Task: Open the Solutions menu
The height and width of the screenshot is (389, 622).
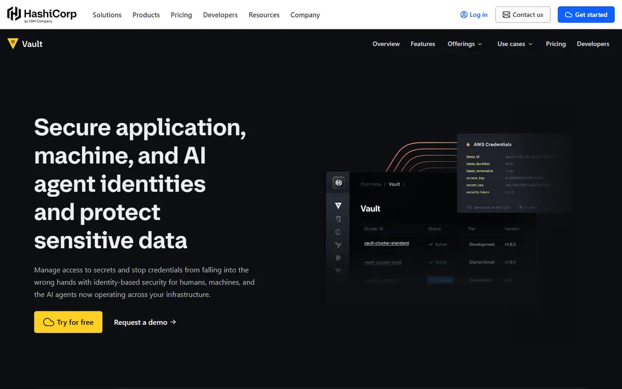Action: 107,15
